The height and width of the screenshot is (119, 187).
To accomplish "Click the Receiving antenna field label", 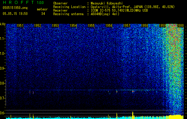I will tap(68, 14).
